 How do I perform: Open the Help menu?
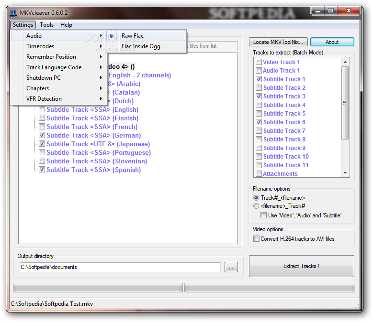coord(66,25)
